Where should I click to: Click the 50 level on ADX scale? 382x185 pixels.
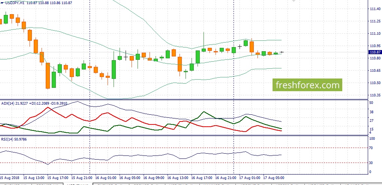click(x=371, y=103)
